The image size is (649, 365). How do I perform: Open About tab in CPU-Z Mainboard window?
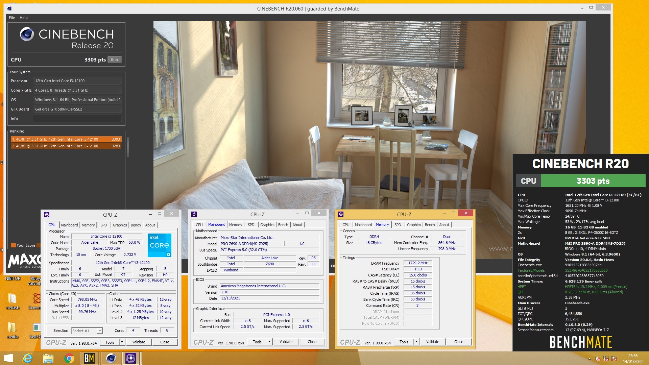pyautogui.click(x=297, y=225)
